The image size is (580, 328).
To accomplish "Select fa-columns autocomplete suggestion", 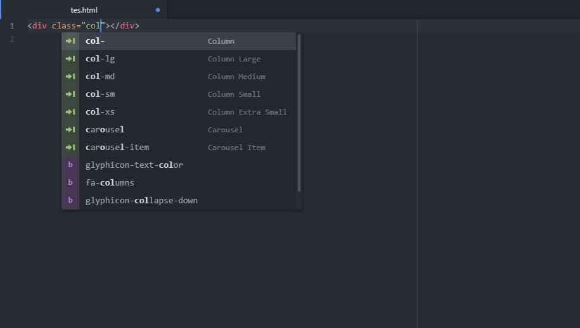I will (x=179, y=183).
